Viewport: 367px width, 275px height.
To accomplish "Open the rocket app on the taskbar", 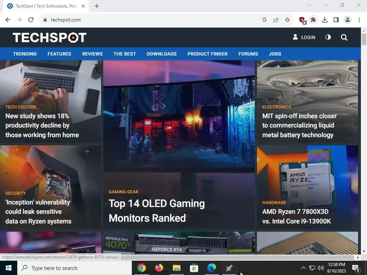I will (x=229, y=268).
